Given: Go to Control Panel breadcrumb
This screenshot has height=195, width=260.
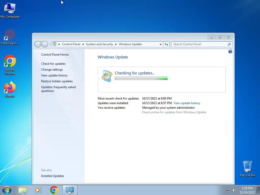Looking at the screenshot, I should [x=71, y=44].
